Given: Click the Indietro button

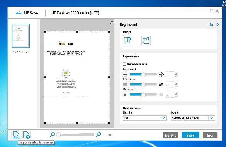Looking at the screenshot, I should [x=170, y=135].
